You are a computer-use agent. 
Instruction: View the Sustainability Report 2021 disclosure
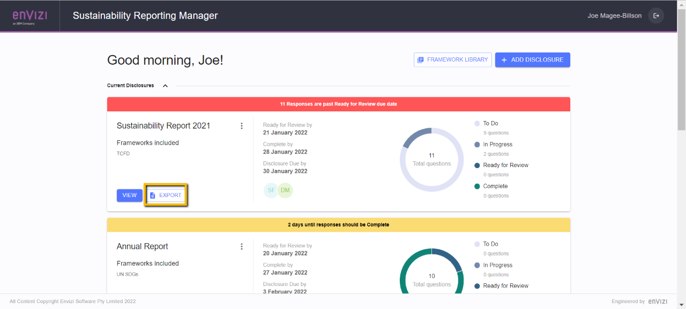tap(130, 195)
